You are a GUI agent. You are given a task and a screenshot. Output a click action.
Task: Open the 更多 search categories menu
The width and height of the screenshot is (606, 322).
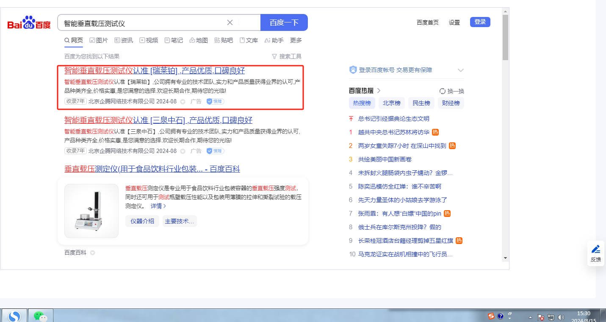296,40
